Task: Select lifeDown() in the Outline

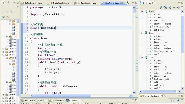Action: coord(159,30)
